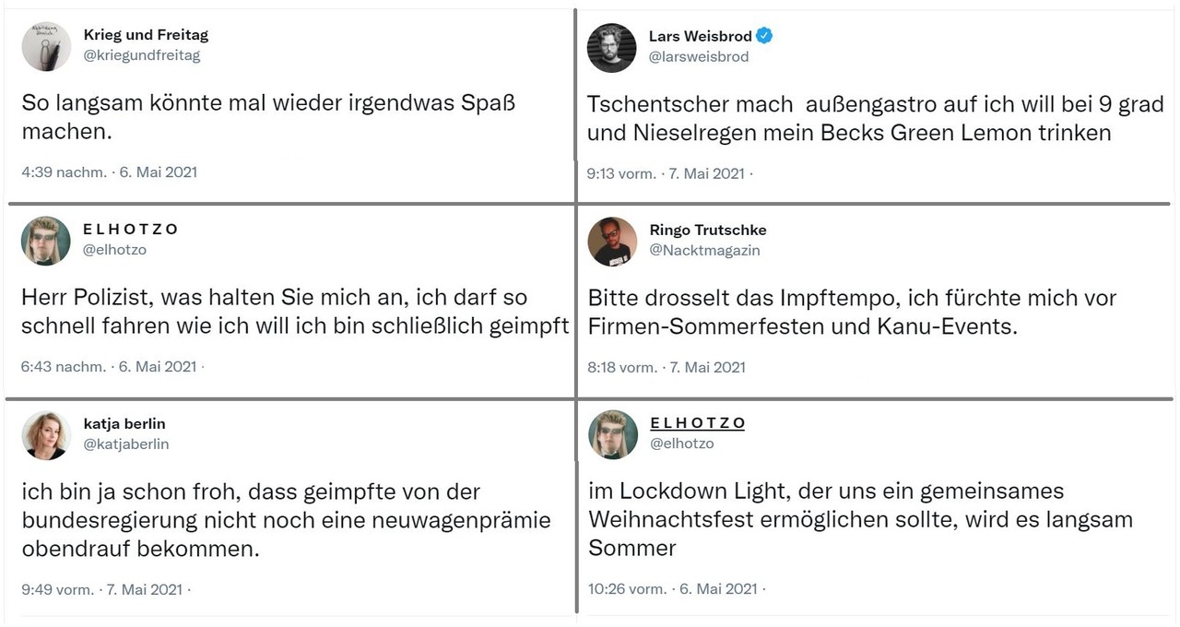Open the @Nacktmagazin handle
The width and height of the screenshot is (1180, 627).
705,250
